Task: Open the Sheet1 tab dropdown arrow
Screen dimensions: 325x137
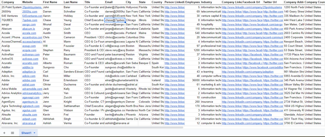Action: [x=34, y=133]
